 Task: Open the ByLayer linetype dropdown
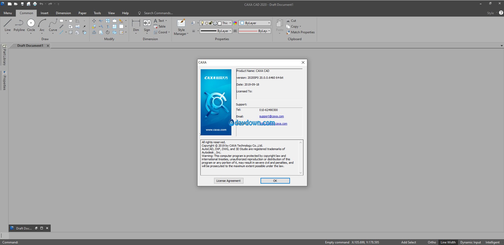pyautogui.click(x=230, y=31)
